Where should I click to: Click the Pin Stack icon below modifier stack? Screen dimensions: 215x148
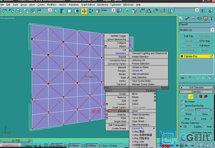tap(182, 78)
